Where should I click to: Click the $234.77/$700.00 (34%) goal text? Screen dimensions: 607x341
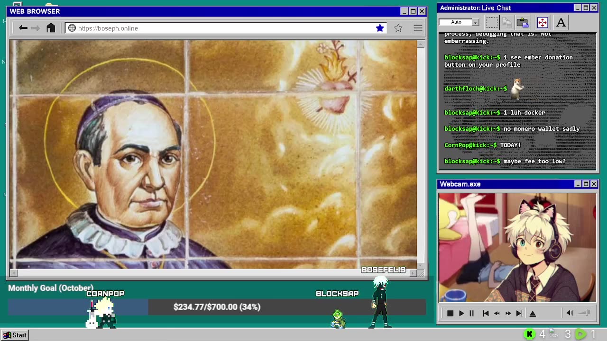(x=217, y=307)
